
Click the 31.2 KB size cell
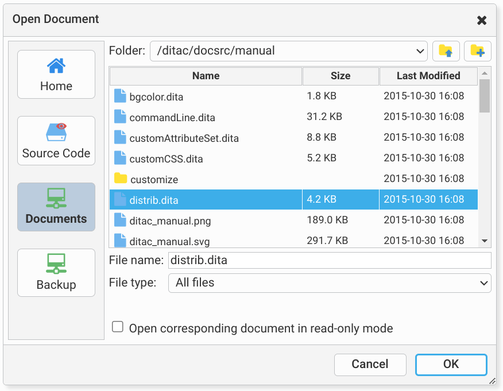[x=324, y=117]
